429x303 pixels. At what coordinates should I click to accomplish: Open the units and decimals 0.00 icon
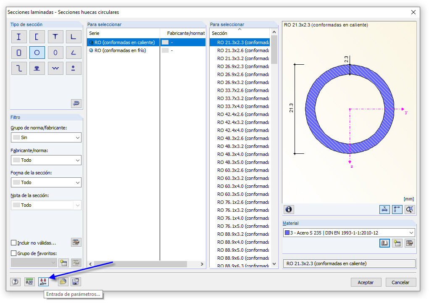coord(29,282)
